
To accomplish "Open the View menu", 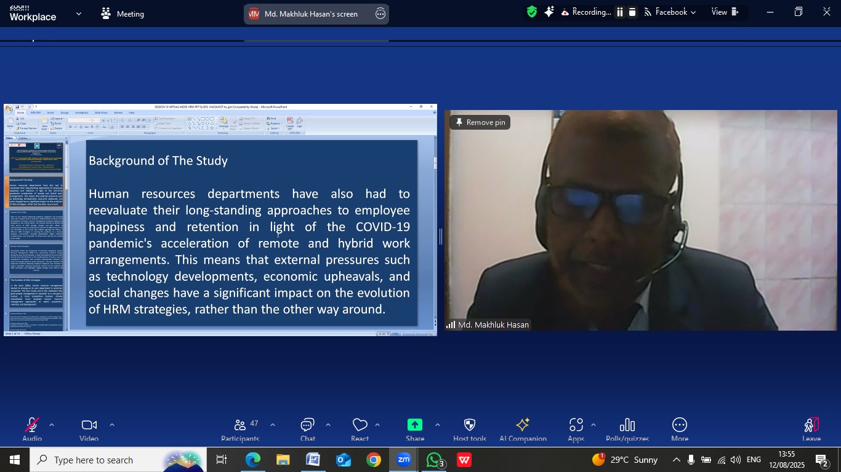I will coord(725,12).
